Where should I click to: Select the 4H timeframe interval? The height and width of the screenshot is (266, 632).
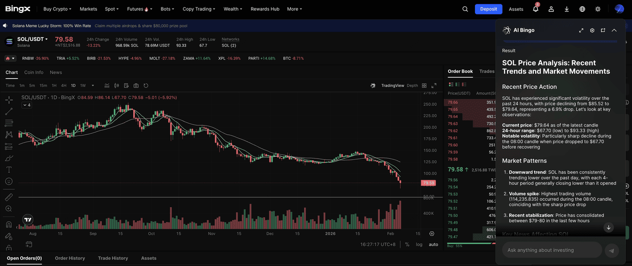point(64,86)
